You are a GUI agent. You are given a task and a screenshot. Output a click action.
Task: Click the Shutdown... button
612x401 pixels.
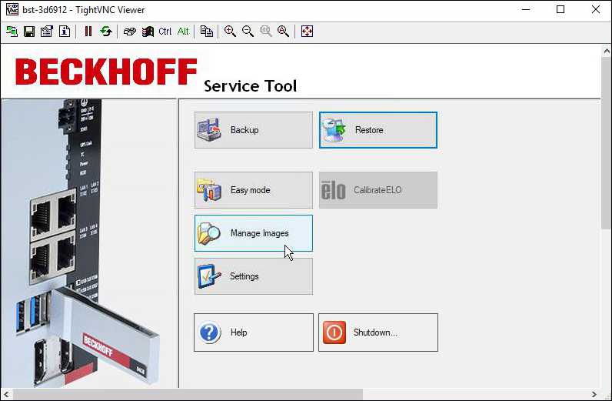click(x=378, y=332)
